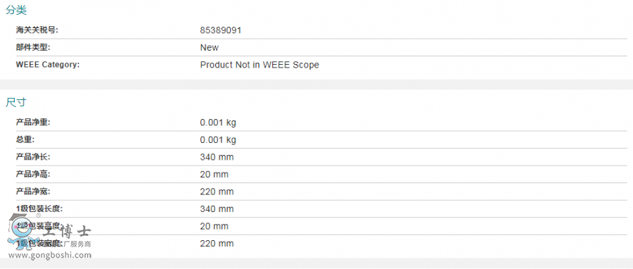The image size is (633, 269).
Task: Select the 分类 section heading
Action: point(16,11)
